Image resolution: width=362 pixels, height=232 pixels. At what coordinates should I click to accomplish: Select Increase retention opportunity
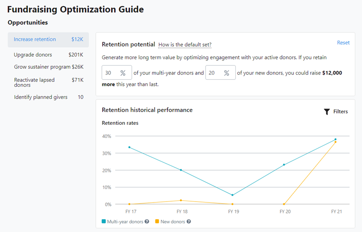pos(48,40)
